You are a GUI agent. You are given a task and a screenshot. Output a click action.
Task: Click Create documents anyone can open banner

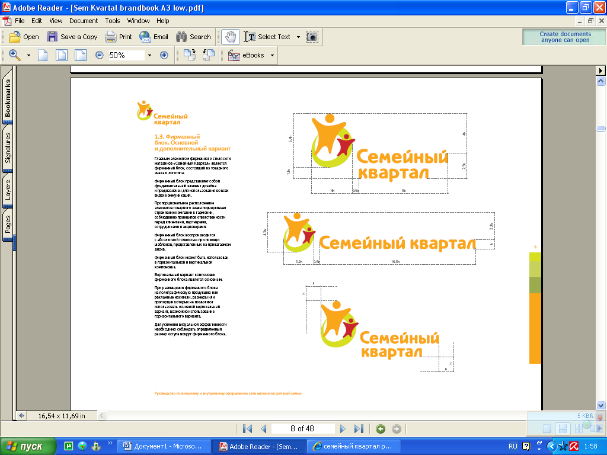click(565, 37)
